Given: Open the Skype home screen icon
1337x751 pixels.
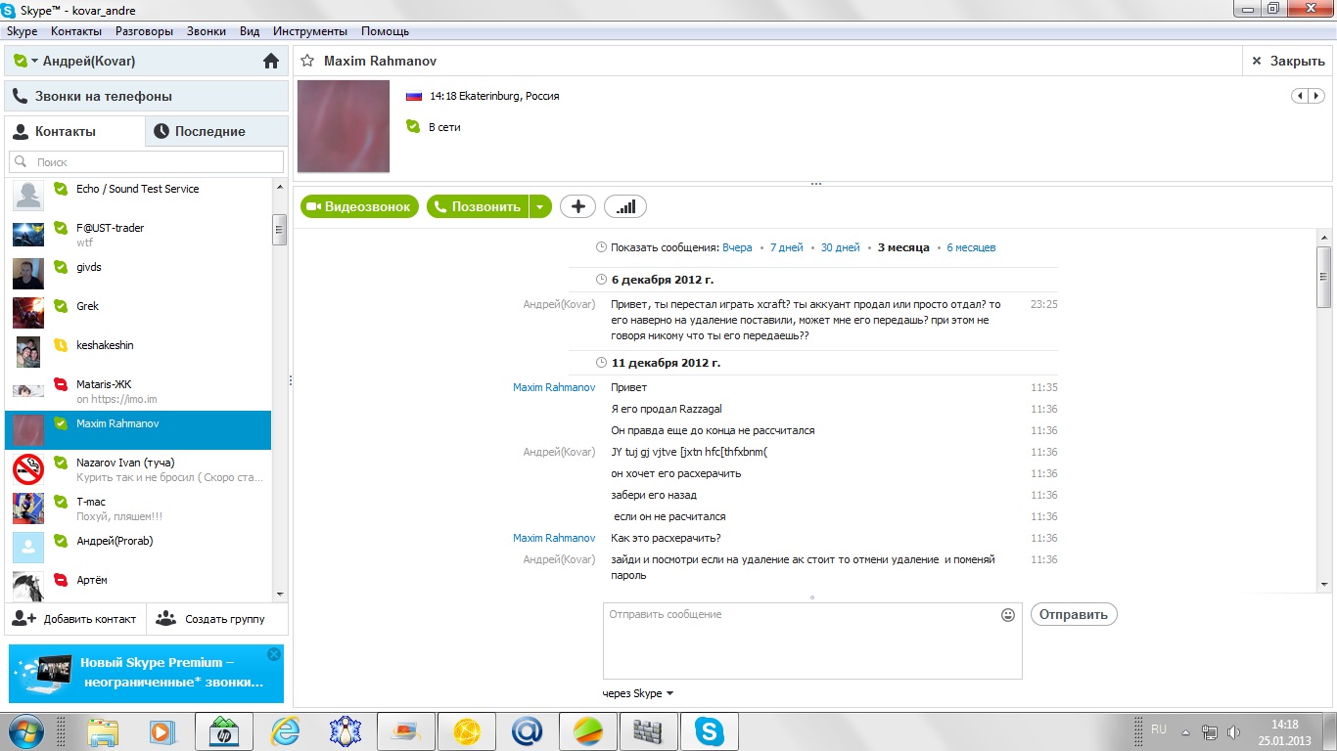Looking at the screenshot, I should [271, 61].
